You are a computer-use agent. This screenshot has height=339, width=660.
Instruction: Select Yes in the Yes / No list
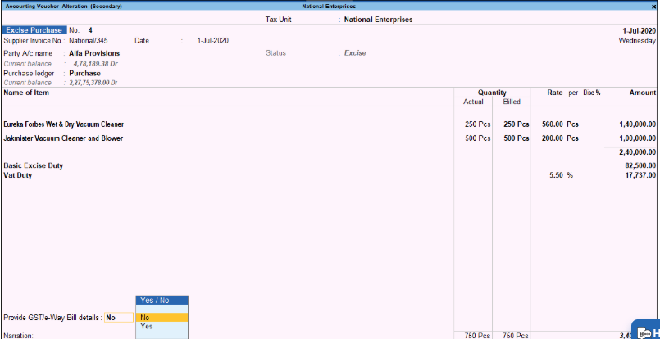(x=162, y=327)
